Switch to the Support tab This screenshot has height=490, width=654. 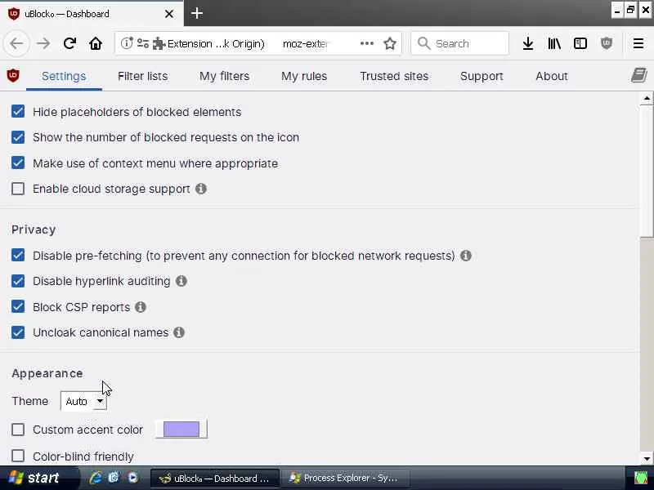coord(482,76)
